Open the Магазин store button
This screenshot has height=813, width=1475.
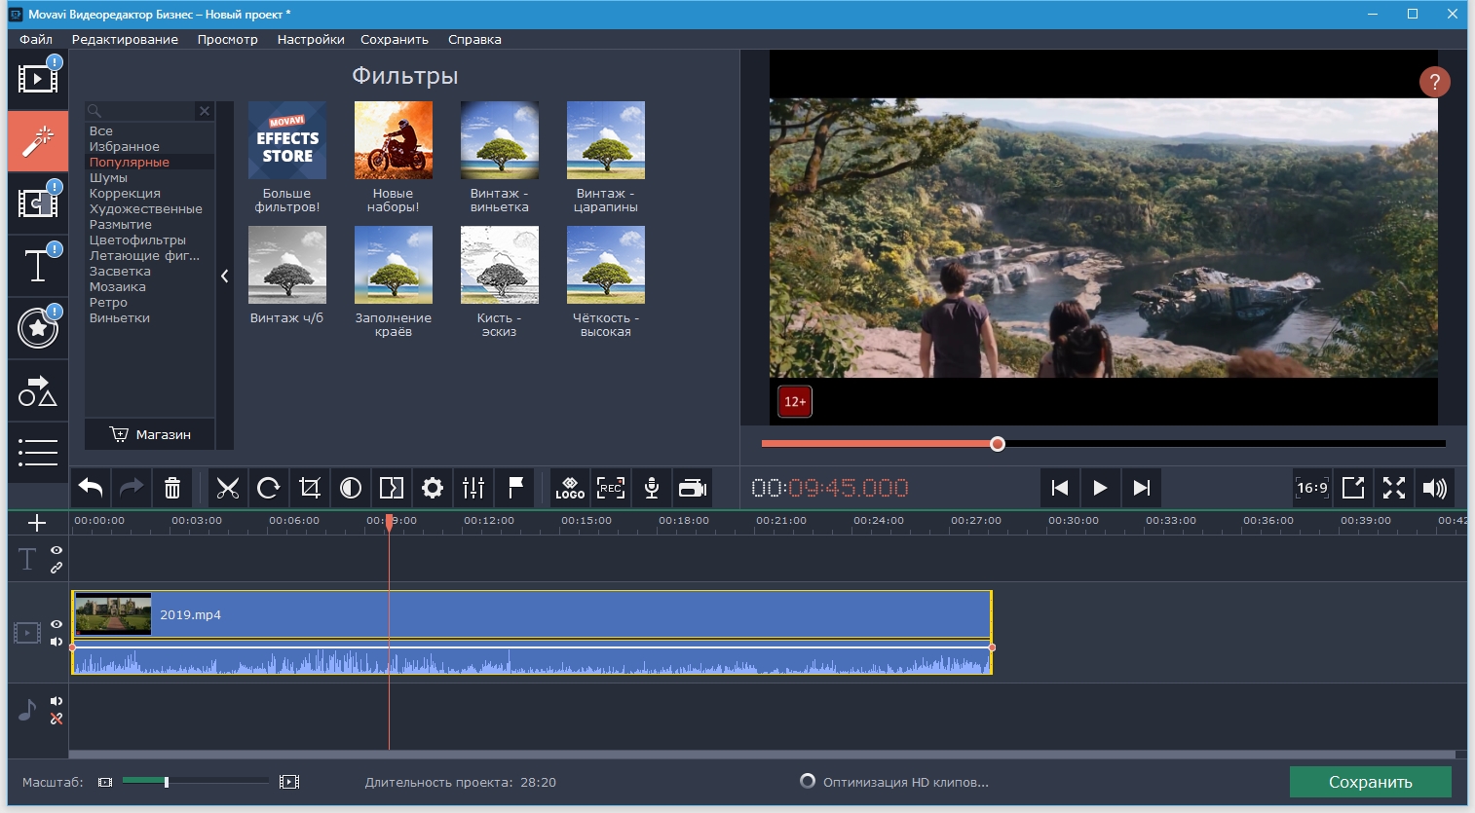tap(150, 434)
